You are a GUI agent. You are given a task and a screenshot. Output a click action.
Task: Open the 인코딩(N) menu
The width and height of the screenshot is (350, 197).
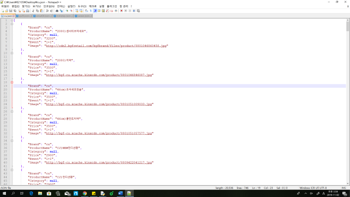[x=49, y=6]
